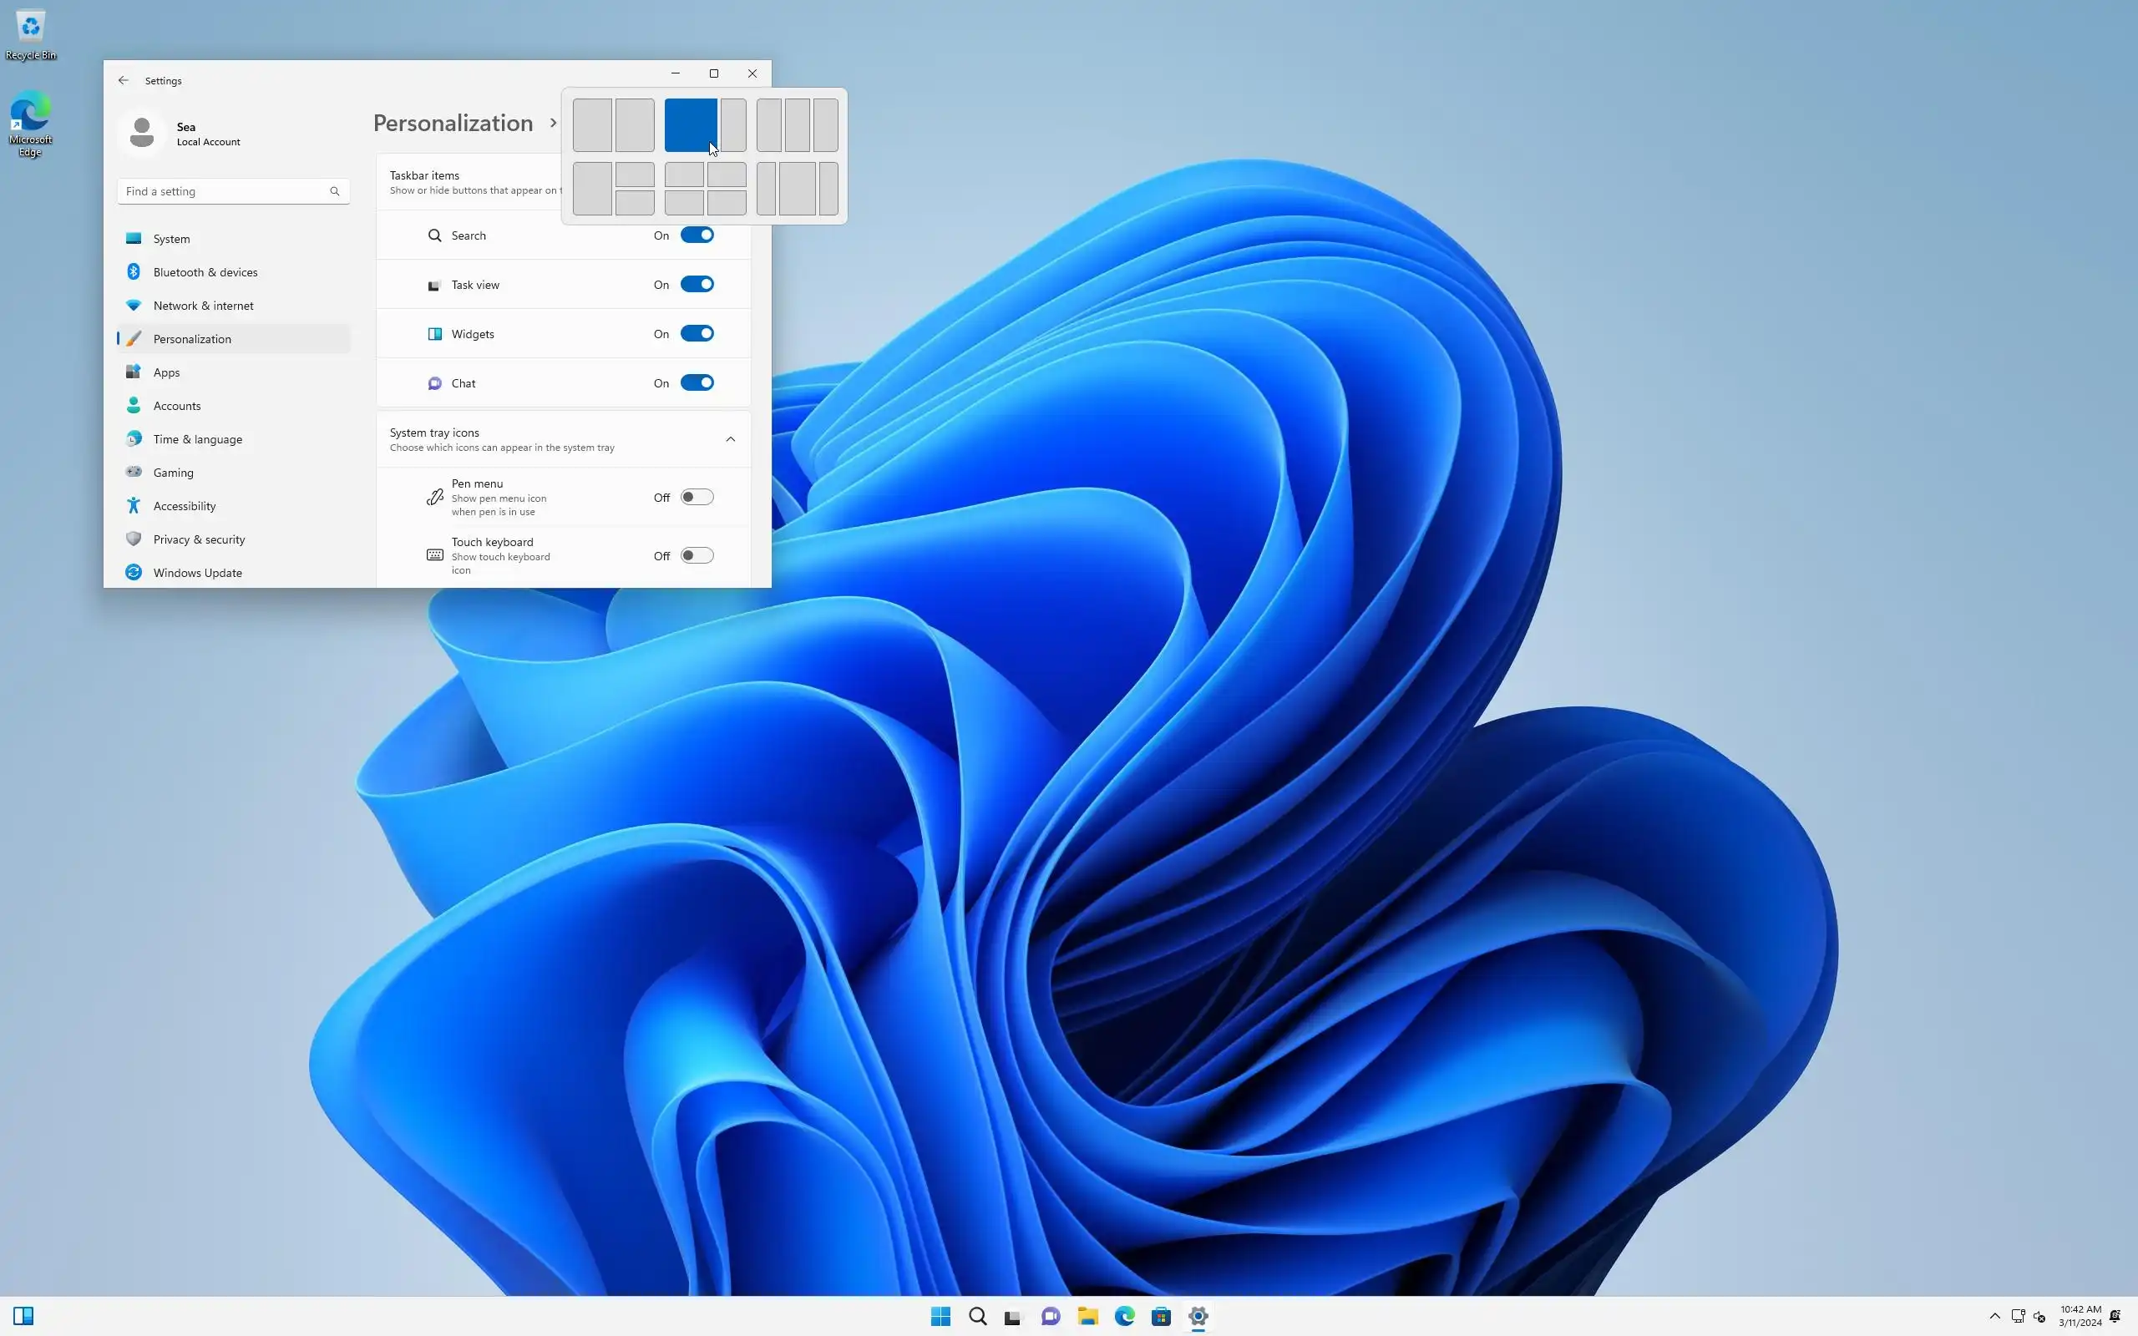Open Task View from the taskbar

(1012, 1317)
